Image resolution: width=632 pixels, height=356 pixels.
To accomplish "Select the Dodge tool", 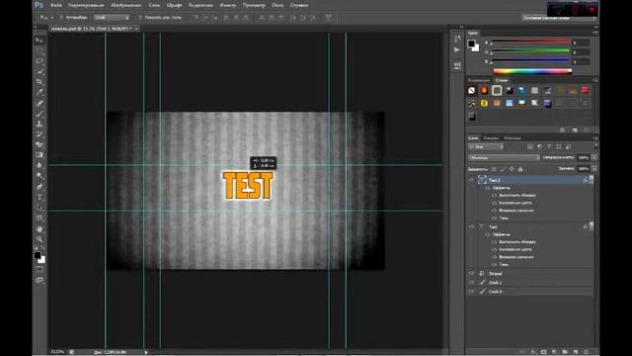I will [39, 176].
